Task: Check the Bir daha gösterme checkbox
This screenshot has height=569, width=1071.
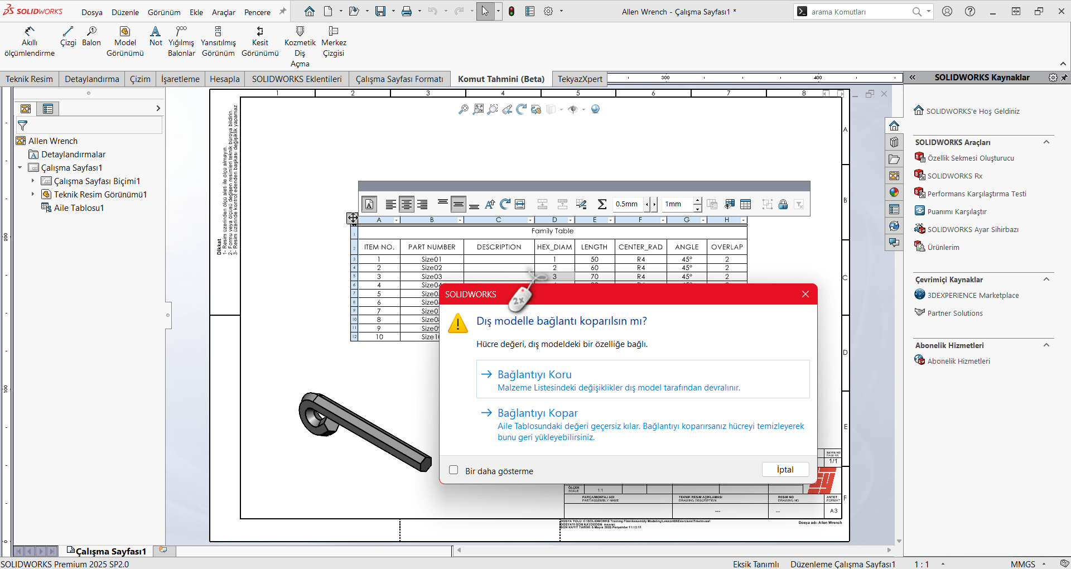Action: click(x=454, y=470)
